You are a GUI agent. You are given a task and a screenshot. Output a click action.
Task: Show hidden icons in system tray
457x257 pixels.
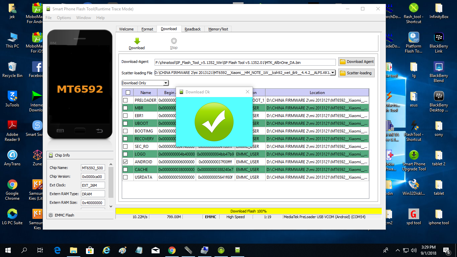point(397,250)
